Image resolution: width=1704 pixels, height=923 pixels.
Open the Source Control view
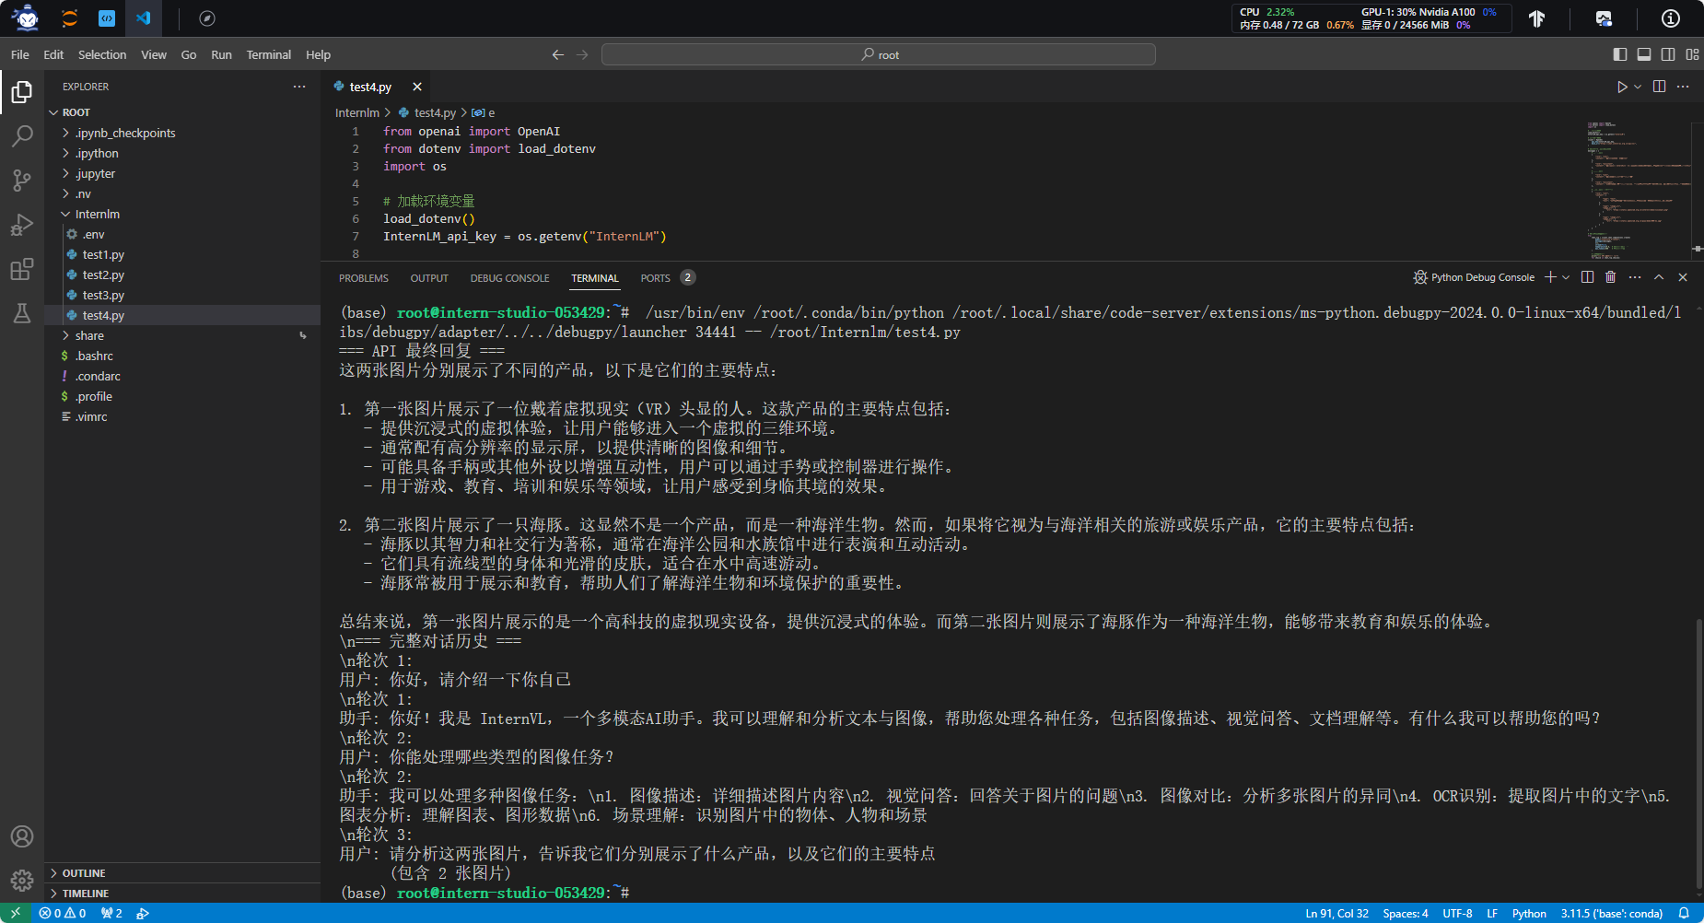click(x=22, y=181)
